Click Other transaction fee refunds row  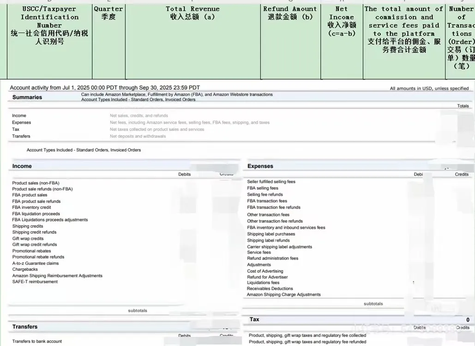pyautogui.click(x=275, y=221)
